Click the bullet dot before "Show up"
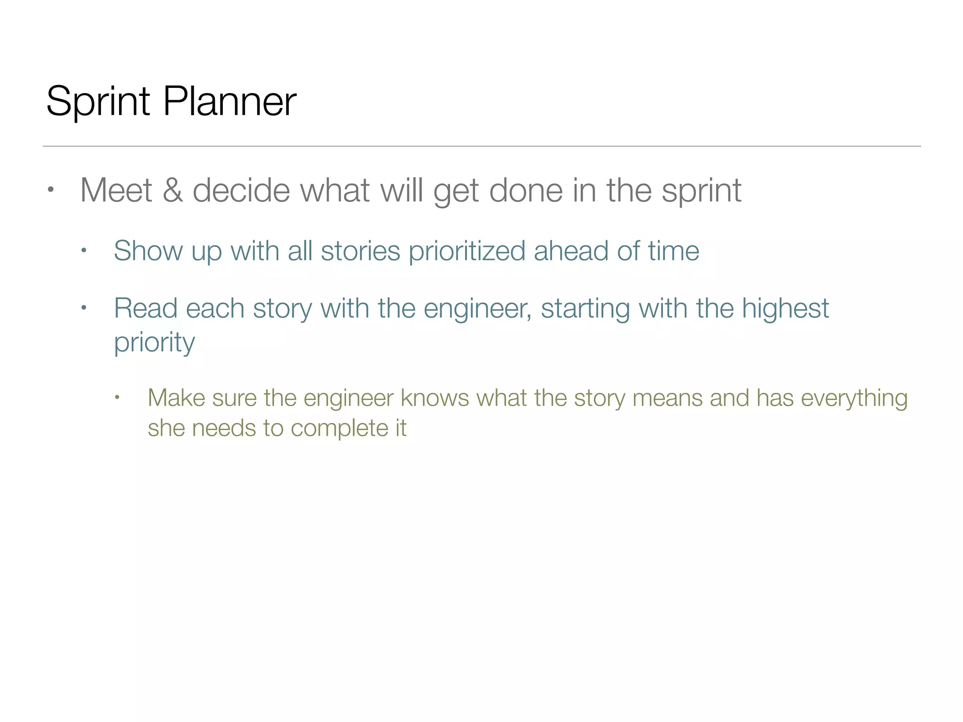 [84, 251]
